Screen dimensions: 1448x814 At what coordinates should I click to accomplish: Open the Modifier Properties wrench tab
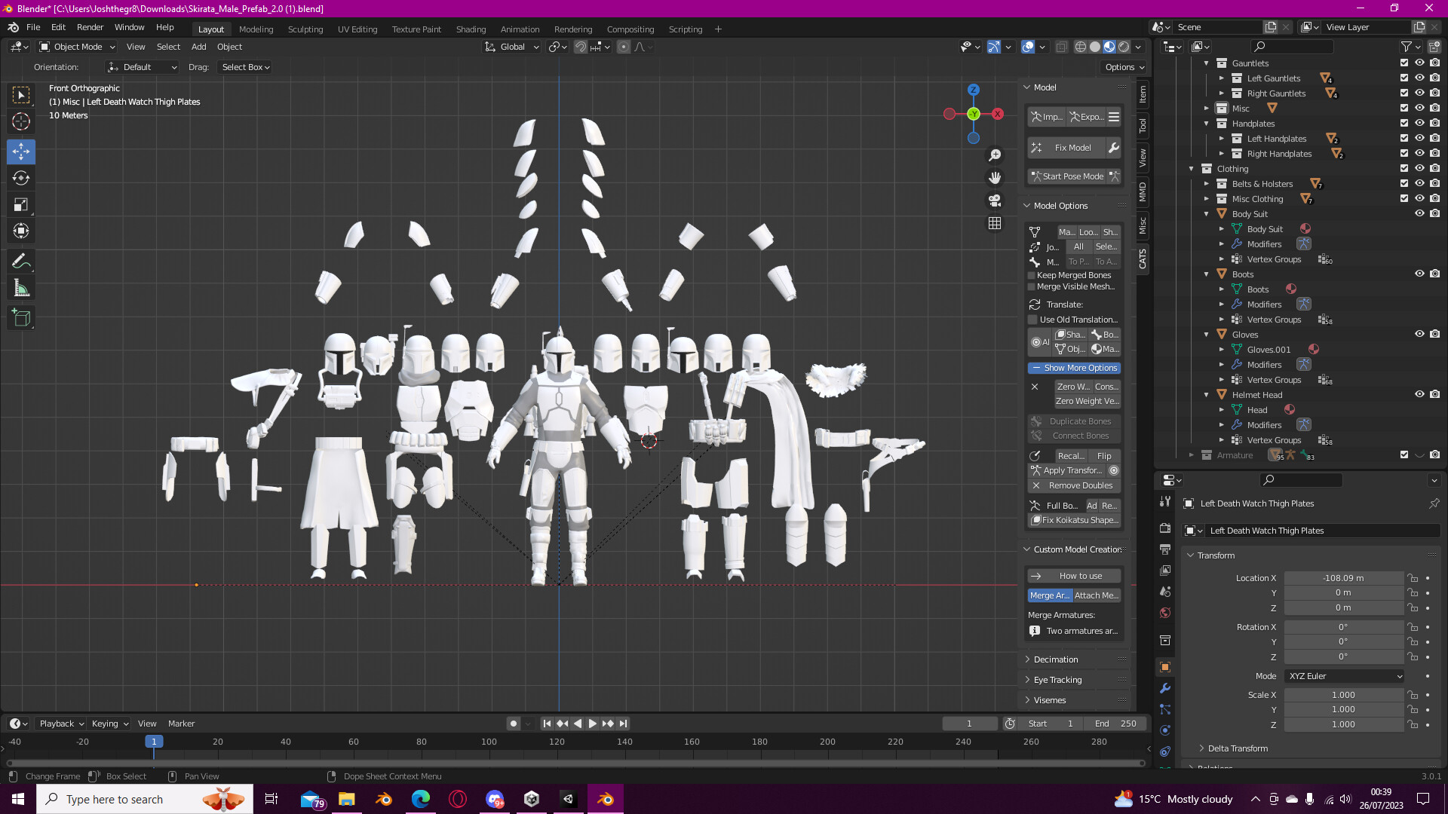pos(1164,688)
